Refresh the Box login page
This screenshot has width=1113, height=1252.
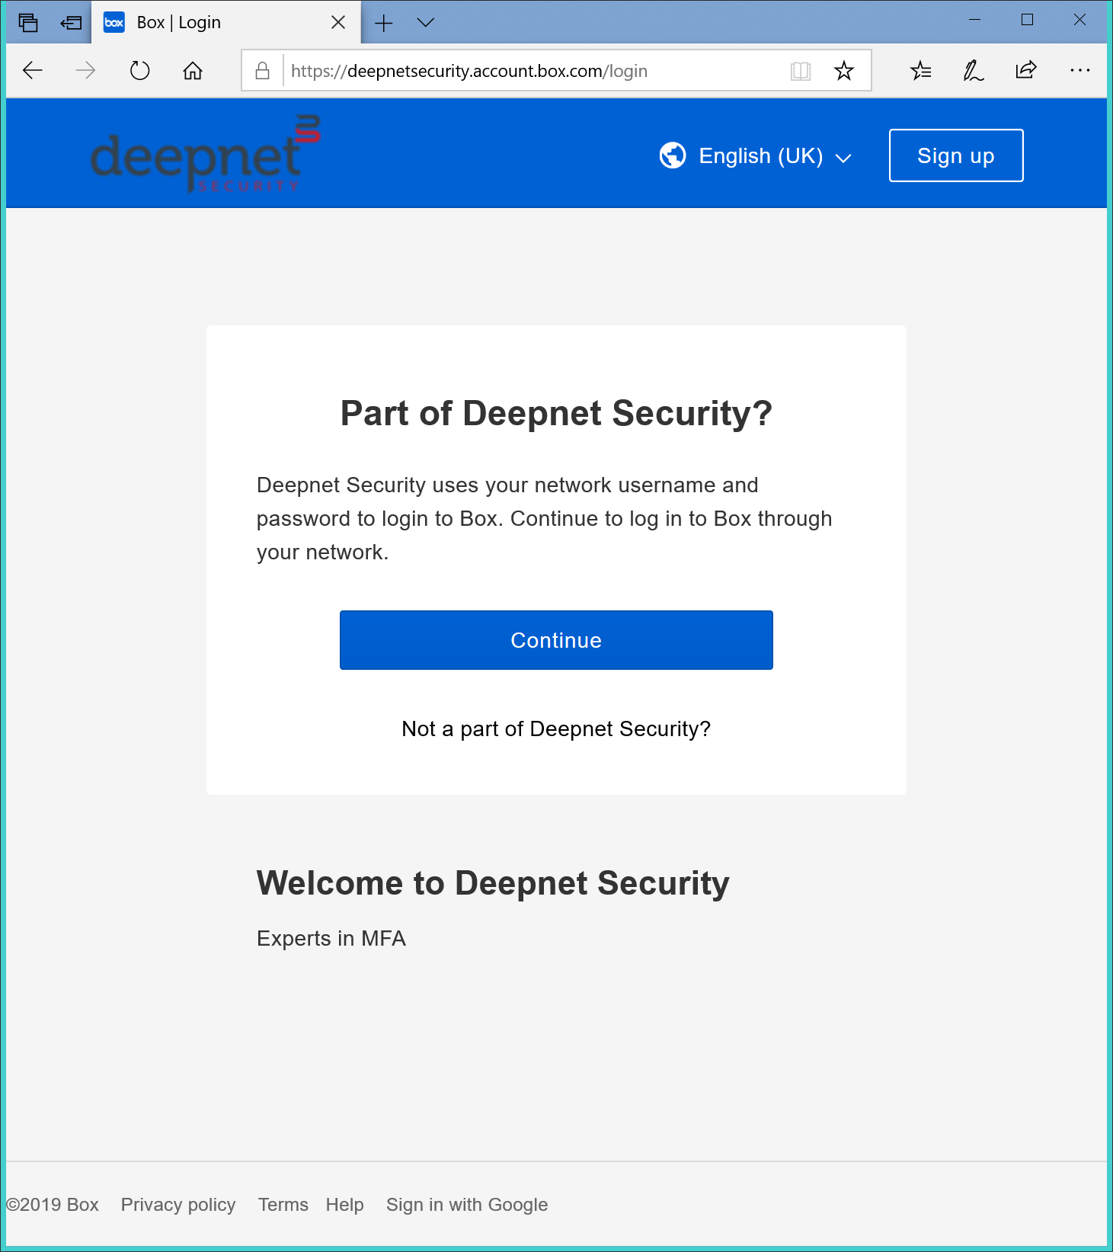(139, 71)
